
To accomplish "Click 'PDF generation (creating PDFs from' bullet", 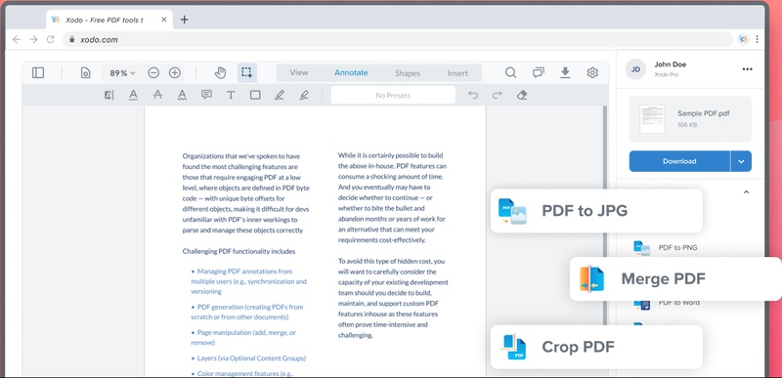I will coord(250,307).
